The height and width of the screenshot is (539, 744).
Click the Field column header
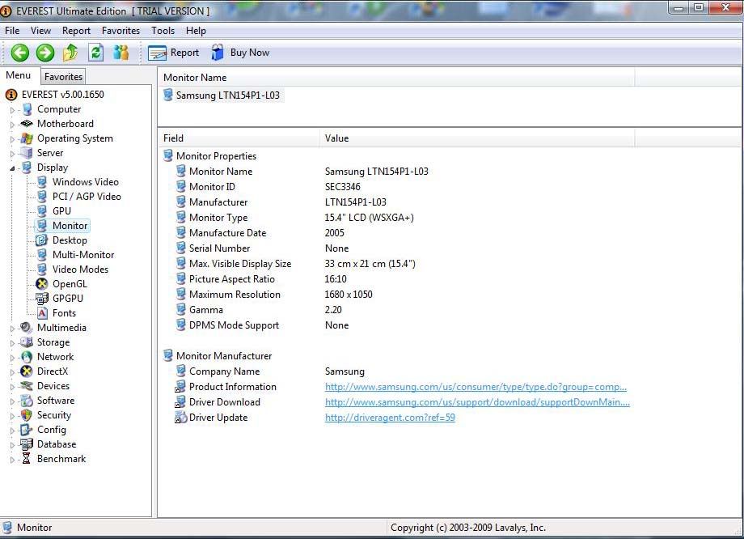pyautogui.click(x=239, y=138)
